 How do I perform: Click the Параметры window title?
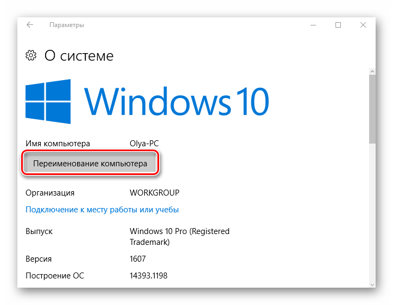(67, 25)
